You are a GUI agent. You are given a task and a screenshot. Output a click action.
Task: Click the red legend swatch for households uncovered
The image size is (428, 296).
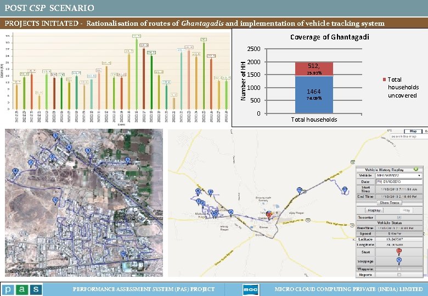pyautogui.click(x=384, y=79)
